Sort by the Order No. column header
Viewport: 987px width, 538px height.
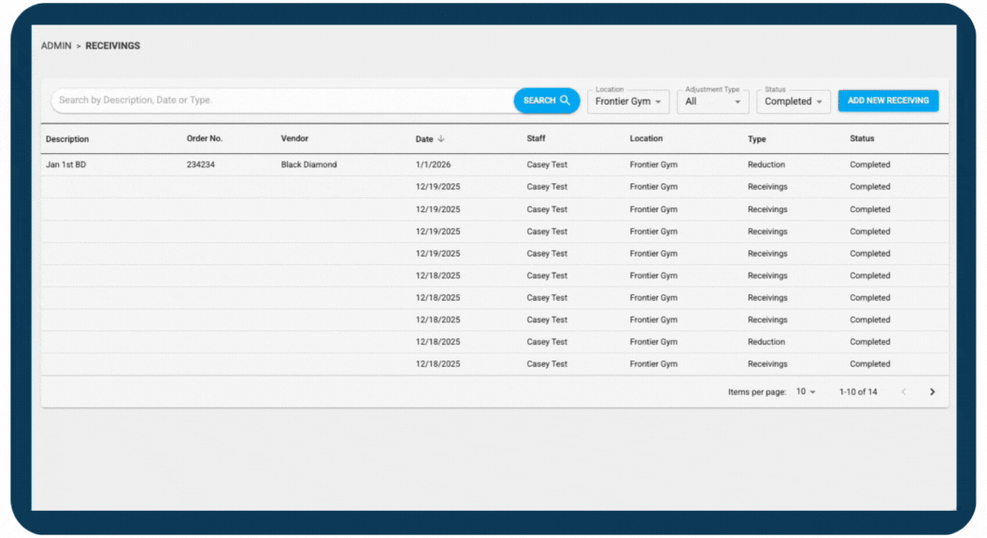coord(205,139)
